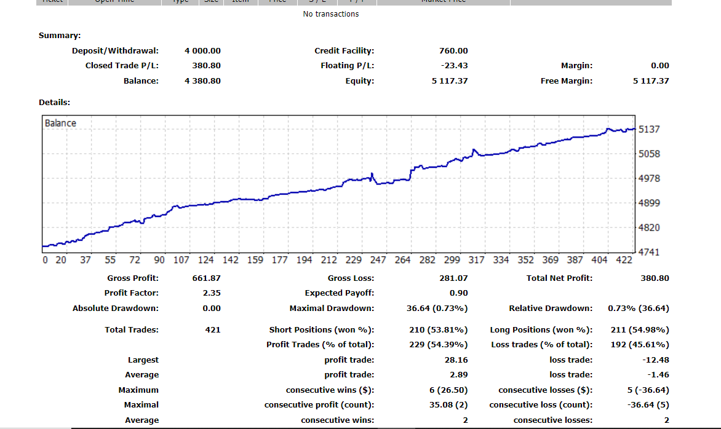Viewport: 721px width, 429px height.
Task: Select the gross loss value 281.07
Action: click(x=453, y=278)
